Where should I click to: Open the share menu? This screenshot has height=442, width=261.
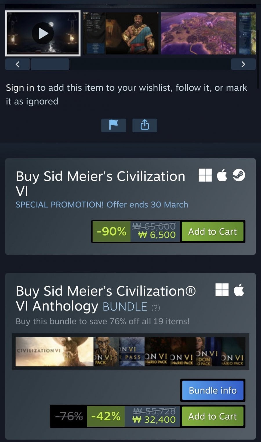pos(144,125)
